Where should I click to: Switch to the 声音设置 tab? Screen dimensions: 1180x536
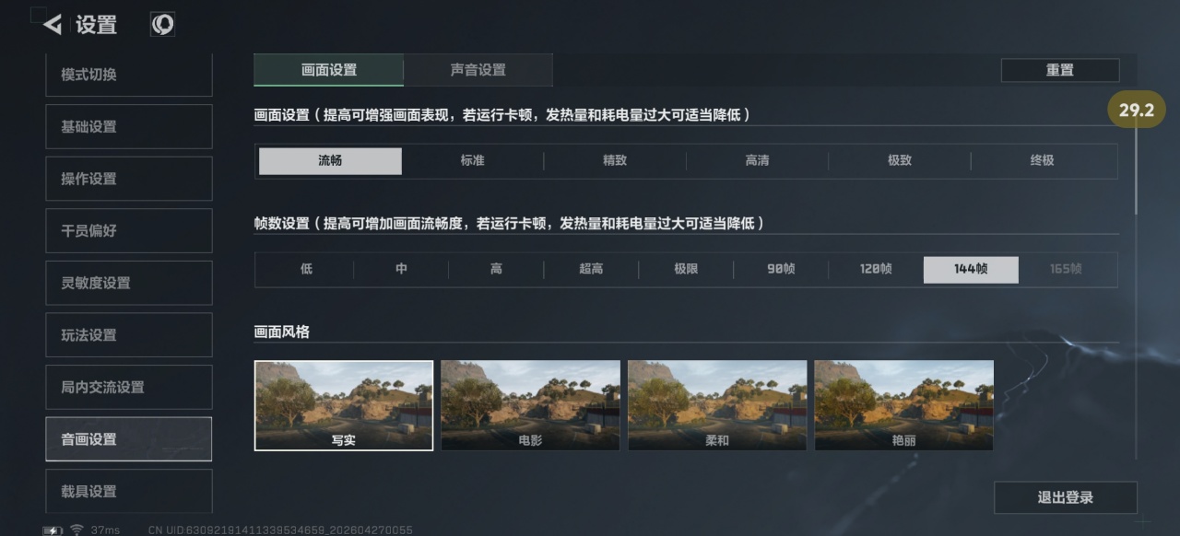point(478,70)
